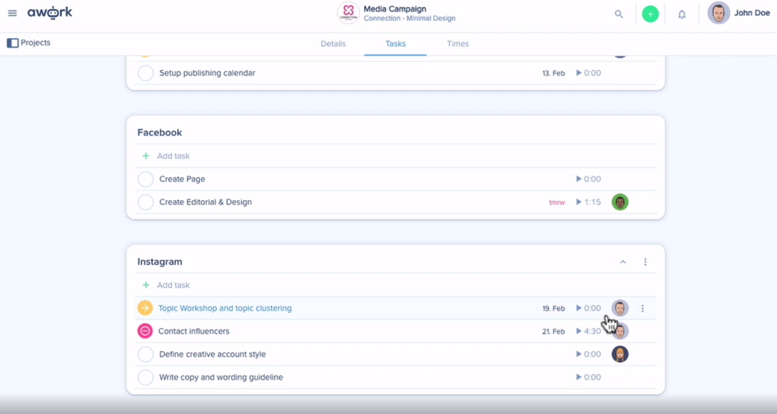This screenshot has width=777, height=414.
Task: Open the Define creative account style task
Action: 212,354
